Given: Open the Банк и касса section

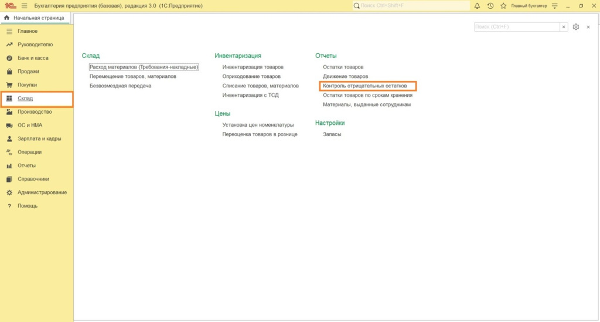Looking at the screenshot, I should coord(33,58).
